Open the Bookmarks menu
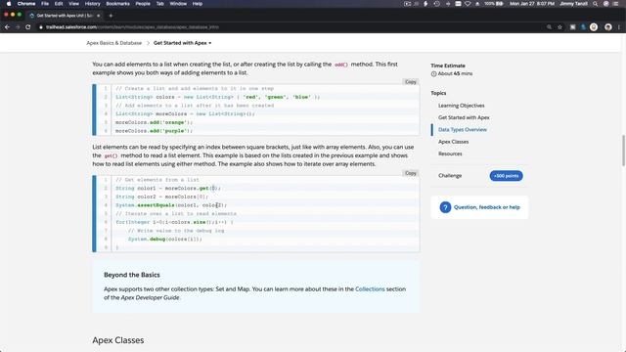626x352 pixels. [x=117, y=4]
